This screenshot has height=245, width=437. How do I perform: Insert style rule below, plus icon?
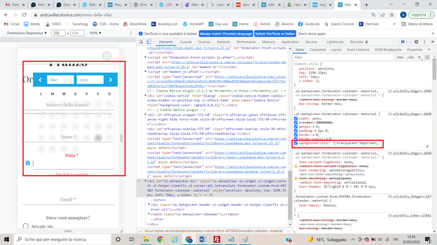pyautogui.click(x=427, y=146)
